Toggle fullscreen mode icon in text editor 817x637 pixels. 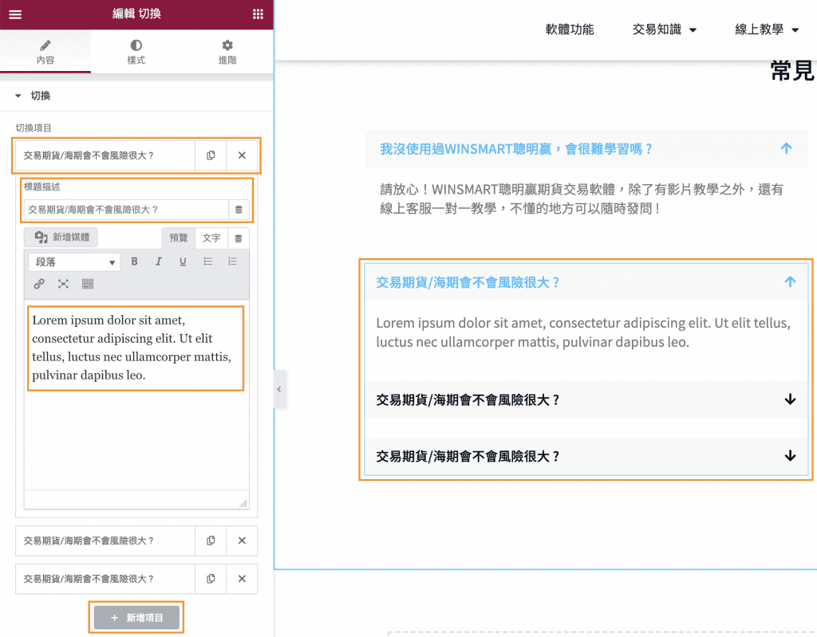(65, 283)
